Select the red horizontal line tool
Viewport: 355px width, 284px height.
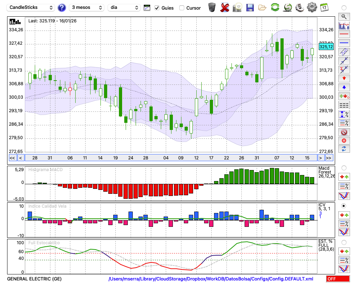click(344, 34)
